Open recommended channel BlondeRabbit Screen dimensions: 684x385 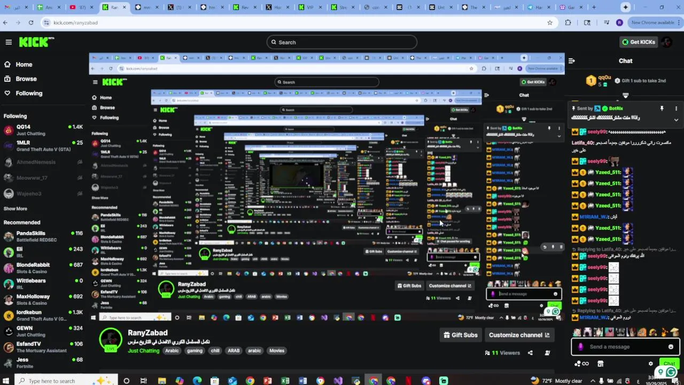(43, 268)
